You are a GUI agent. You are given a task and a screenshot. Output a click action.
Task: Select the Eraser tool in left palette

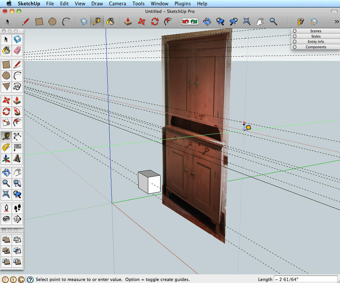pos(17,50)
